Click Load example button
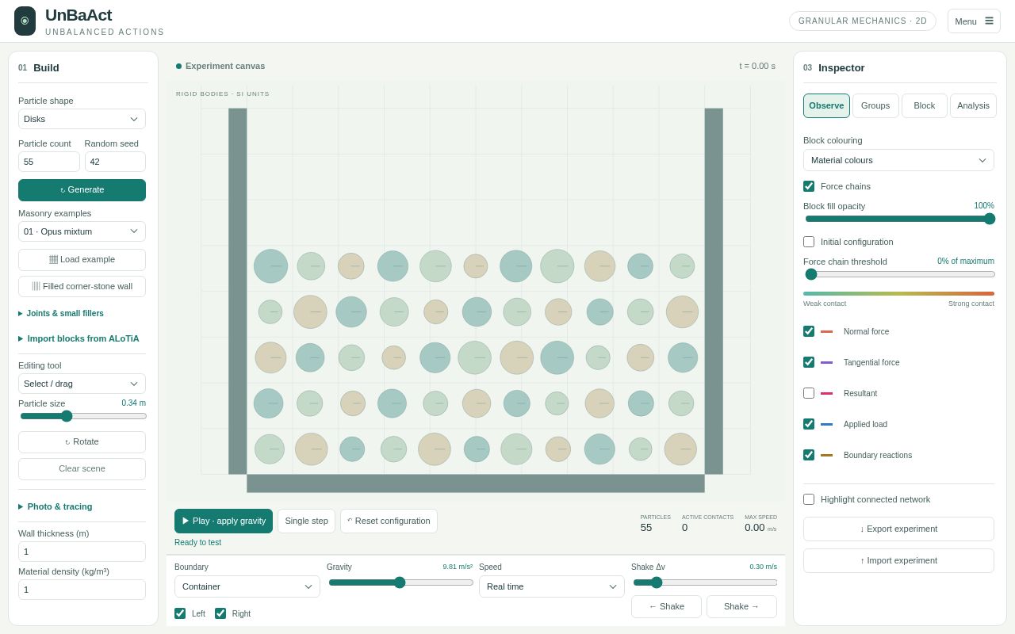The image size is (1015, 634). click(82, 260)
